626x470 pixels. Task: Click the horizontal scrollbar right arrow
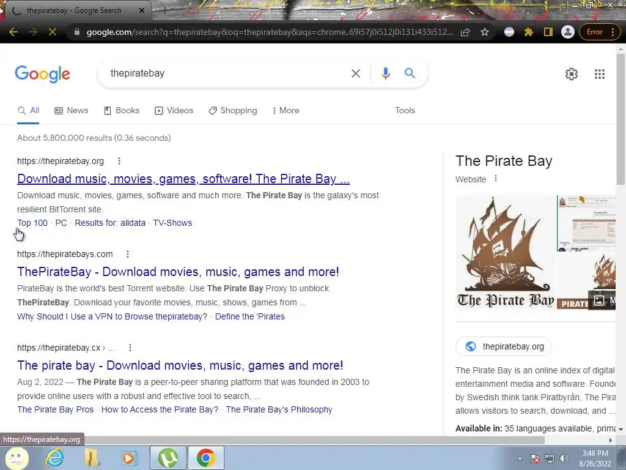pos(611,440)
